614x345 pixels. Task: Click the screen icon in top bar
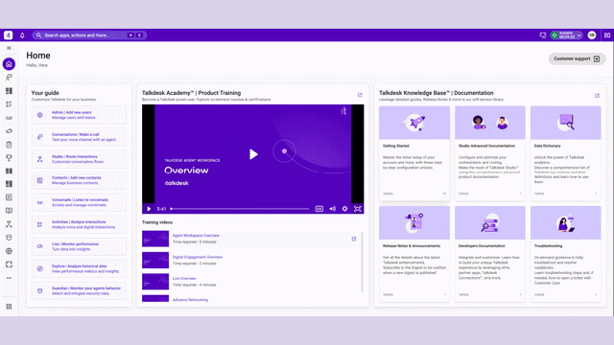click(x=543, y=35)
